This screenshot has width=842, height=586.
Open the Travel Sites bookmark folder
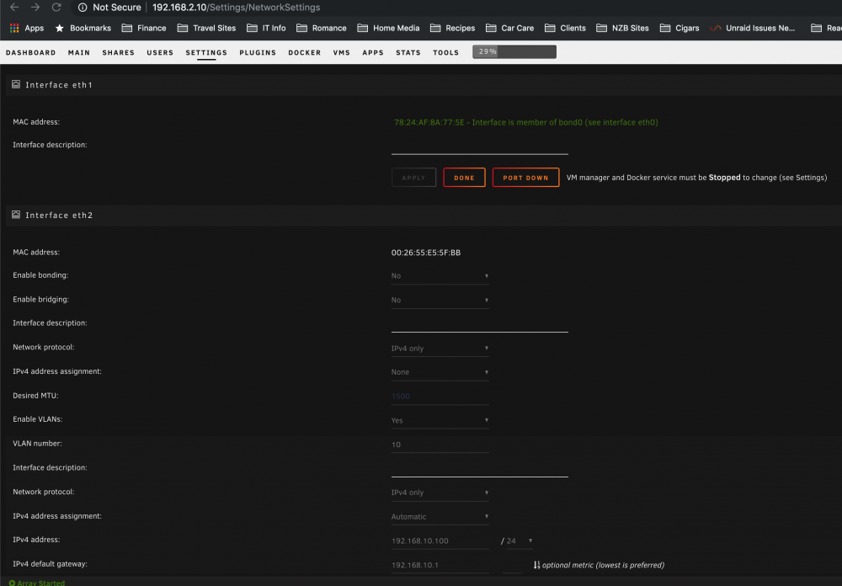point(207,28)
